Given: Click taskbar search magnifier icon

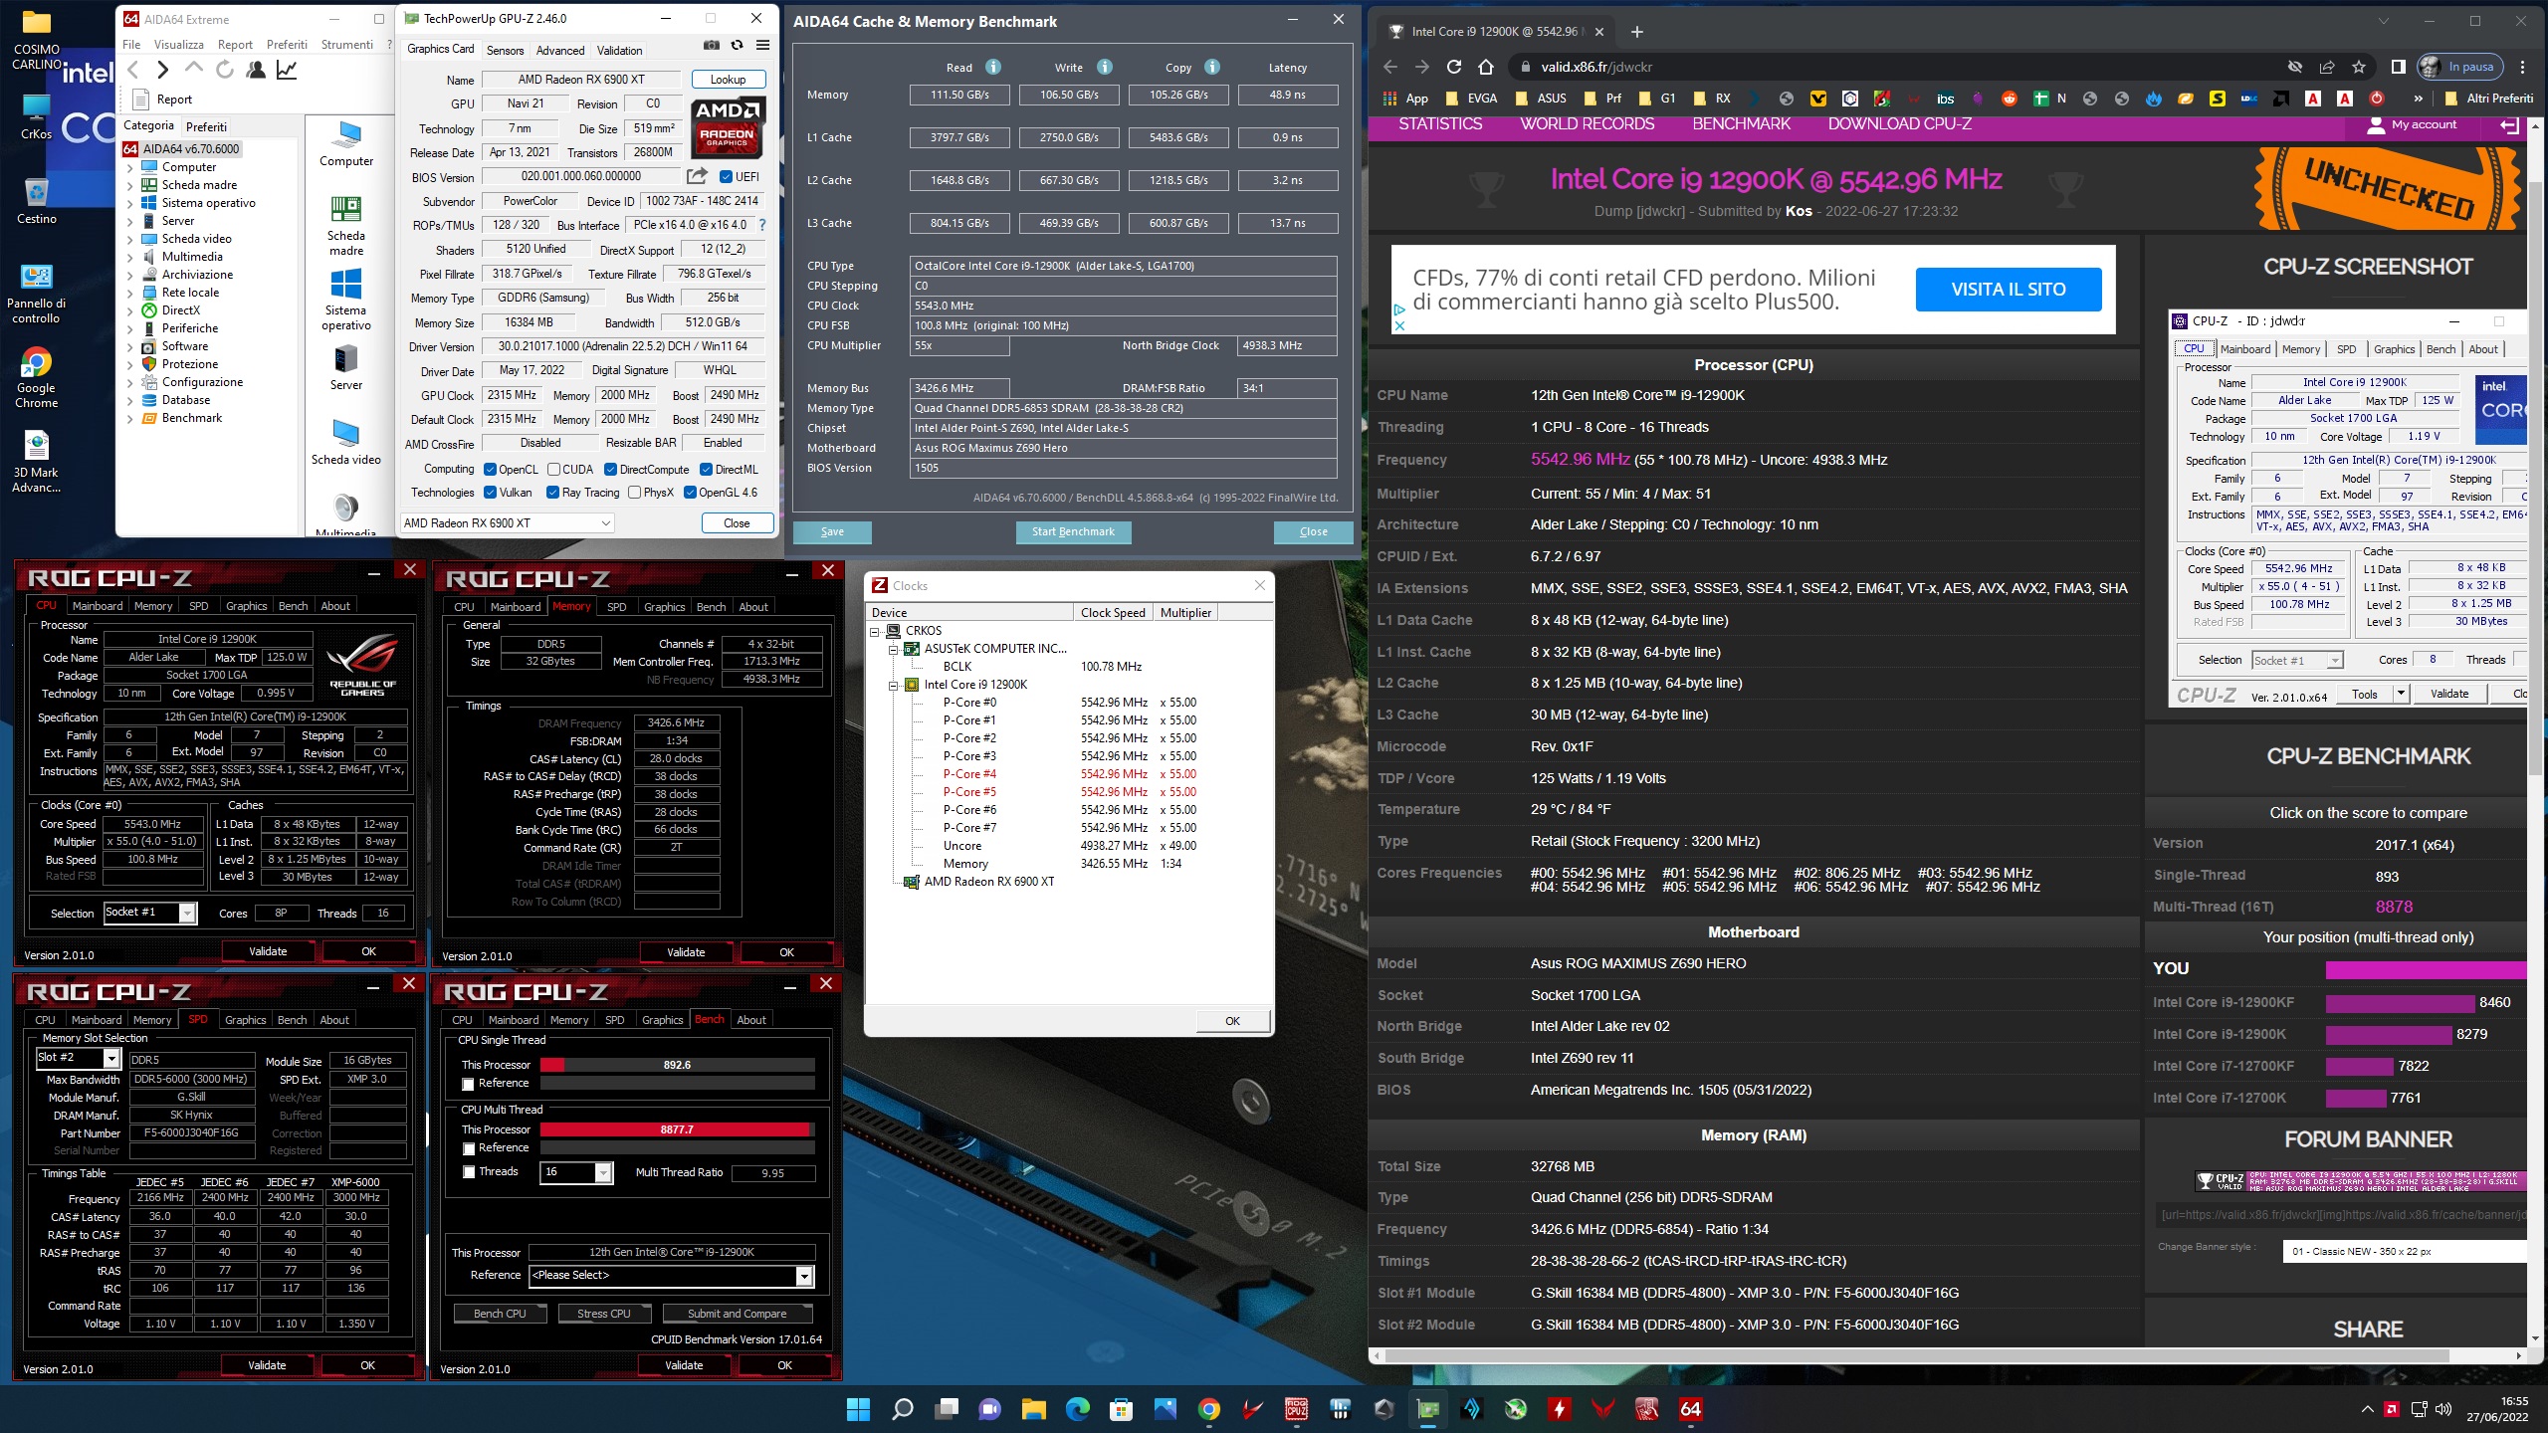Looking at the screenshot, I should pos(902,1409).
